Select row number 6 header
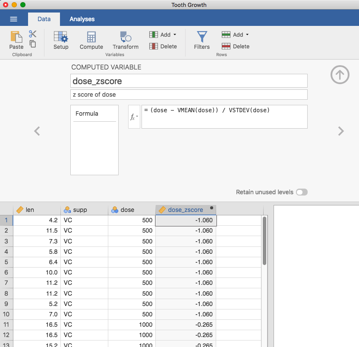Screen dimensions: 359x347 coord(6,272)
